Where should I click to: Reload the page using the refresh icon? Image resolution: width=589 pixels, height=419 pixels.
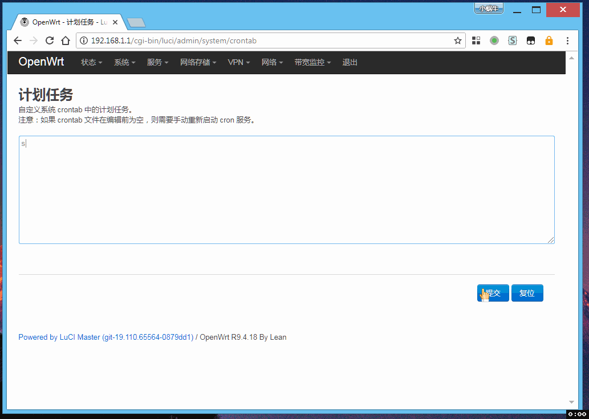click(49, 40)
